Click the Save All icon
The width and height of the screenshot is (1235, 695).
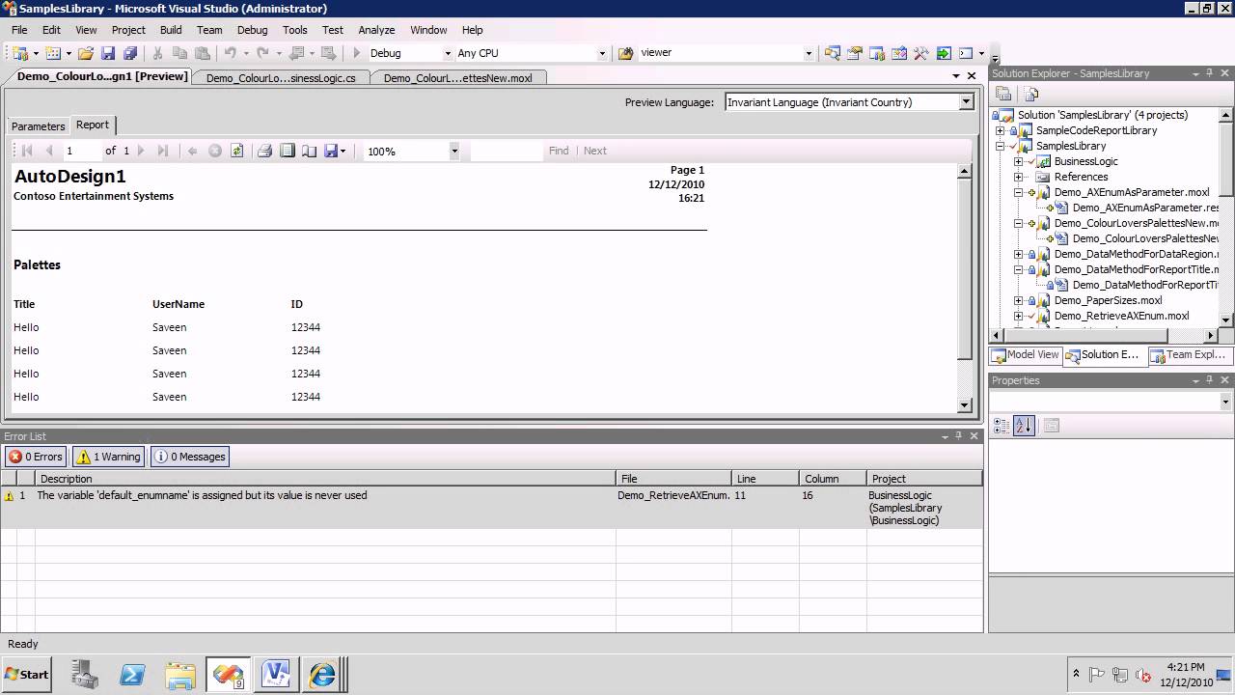130,53
